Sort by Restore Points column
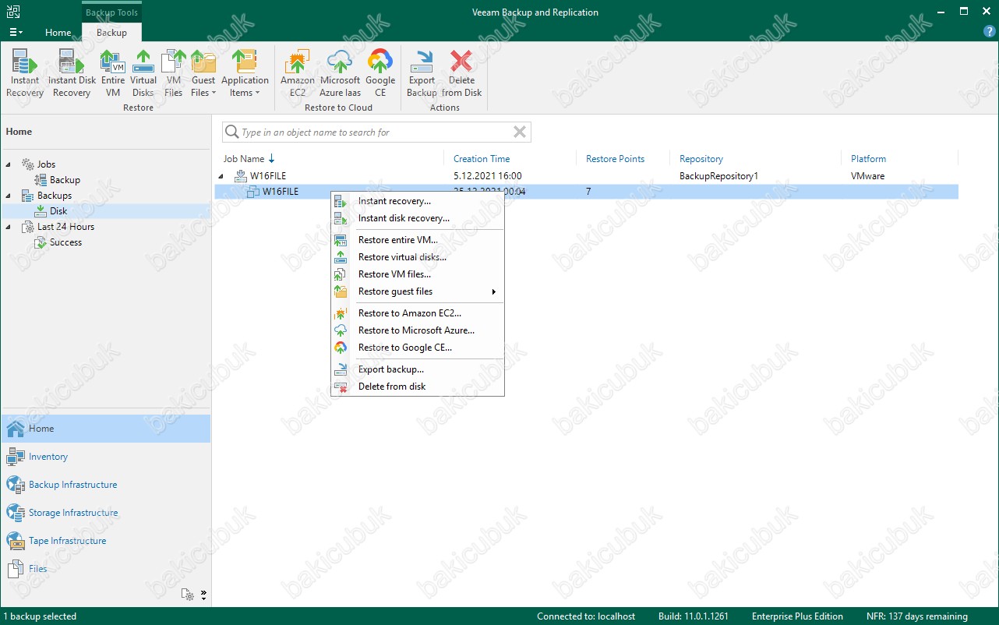Image resolution: width=999 pixels, height=625 pixels. point(616,159)
